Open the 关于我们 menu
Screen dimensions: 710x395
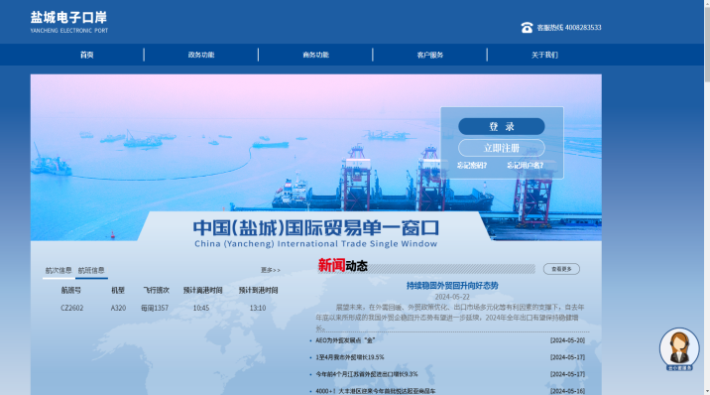544,55
